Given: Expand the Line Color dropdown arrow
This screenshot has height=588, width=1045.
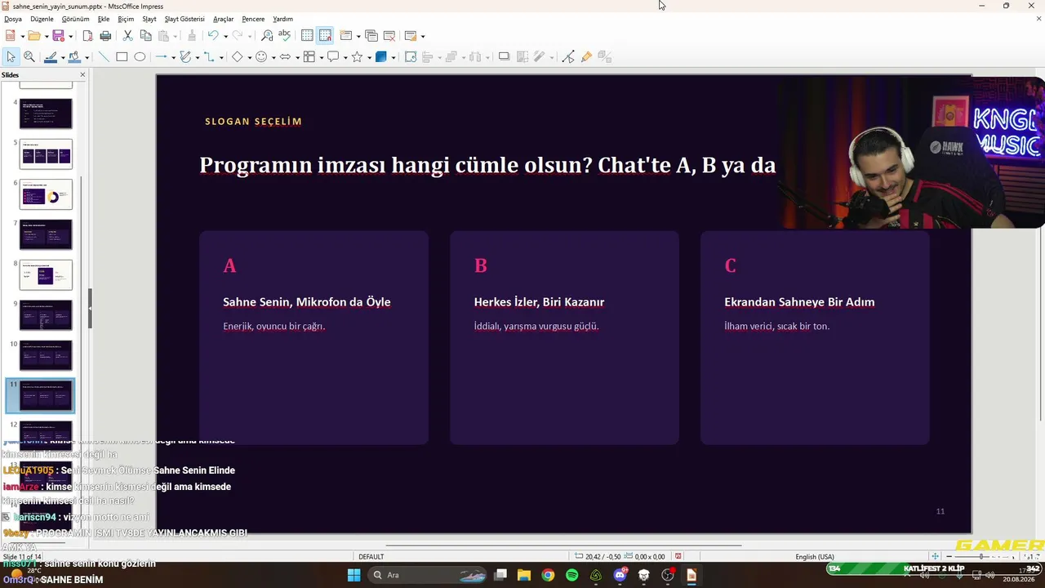Looking at the screenshot, I should point(63,57).
